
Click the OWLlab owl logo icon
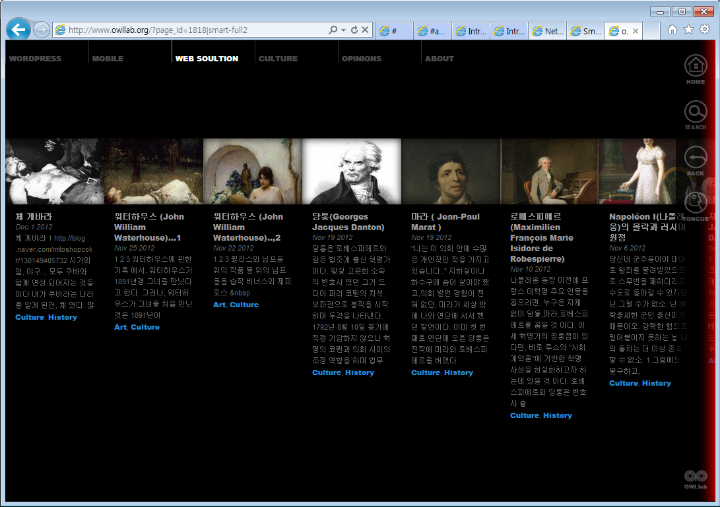click(x=696, y=476)
